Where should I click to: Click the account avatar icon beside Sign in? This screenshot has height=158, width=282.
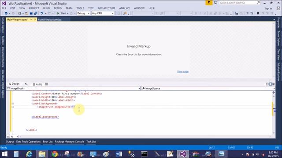(278, 8)
